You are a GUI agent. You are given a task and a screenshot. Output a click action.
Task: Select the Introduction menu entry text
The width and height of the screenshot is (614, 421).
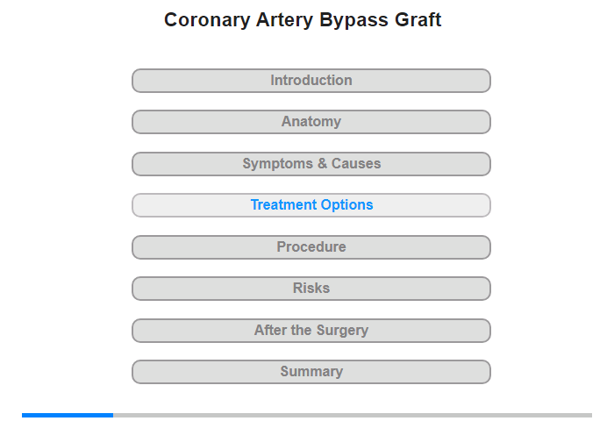(311, 81)
